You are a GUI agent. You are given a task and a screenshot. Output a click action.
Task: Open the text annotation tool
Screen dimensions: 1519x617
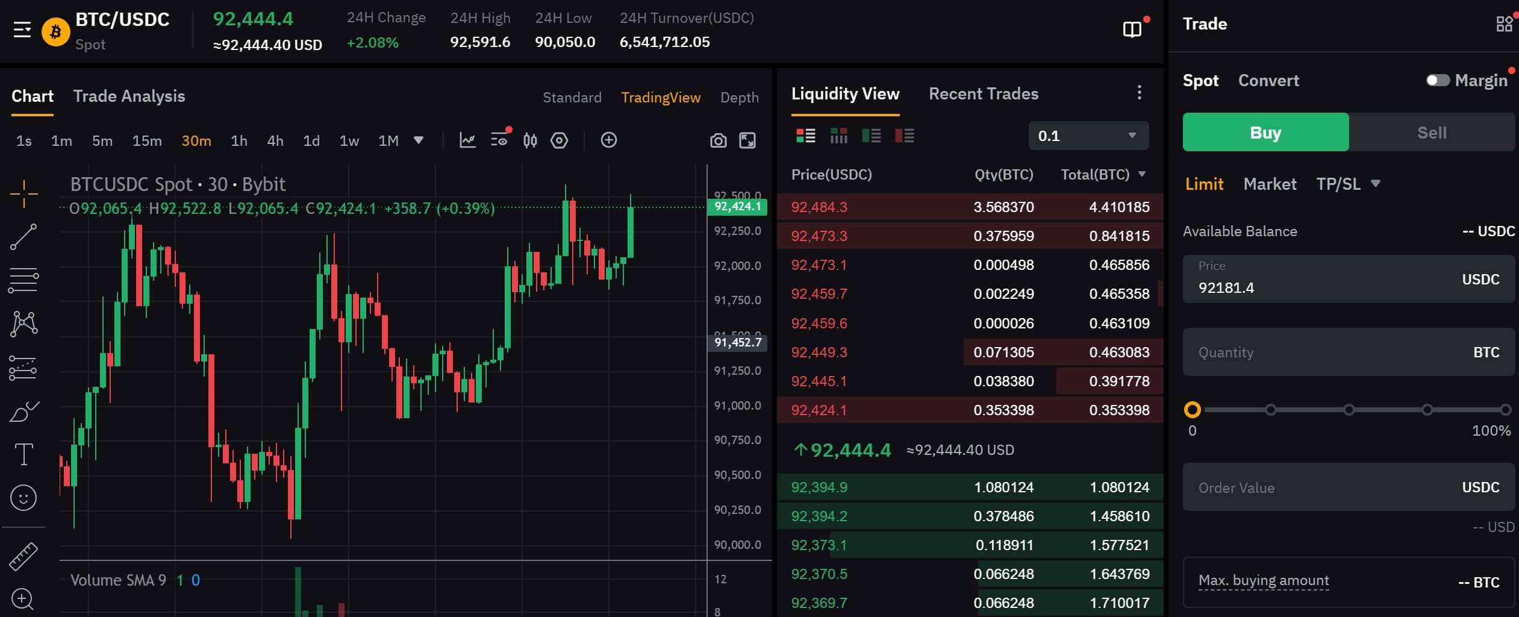(x=23, y=454)
